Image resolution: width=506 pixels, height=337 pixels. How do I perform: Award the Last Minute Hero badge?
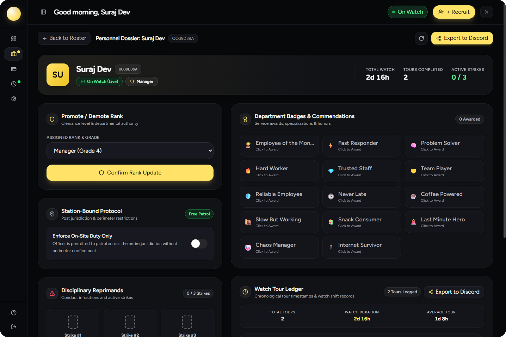click(444, 222)
